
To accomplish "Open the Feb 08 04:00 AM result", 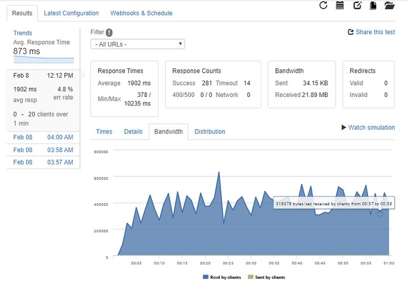I will (43, 137).
